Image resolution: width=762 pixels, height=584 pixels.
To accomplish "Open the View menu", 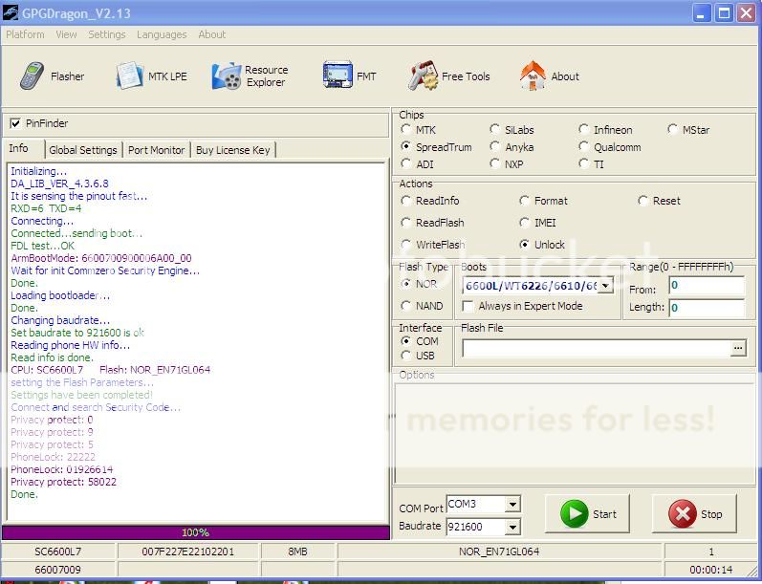I will pyautogui.click(x=66, y=34).
